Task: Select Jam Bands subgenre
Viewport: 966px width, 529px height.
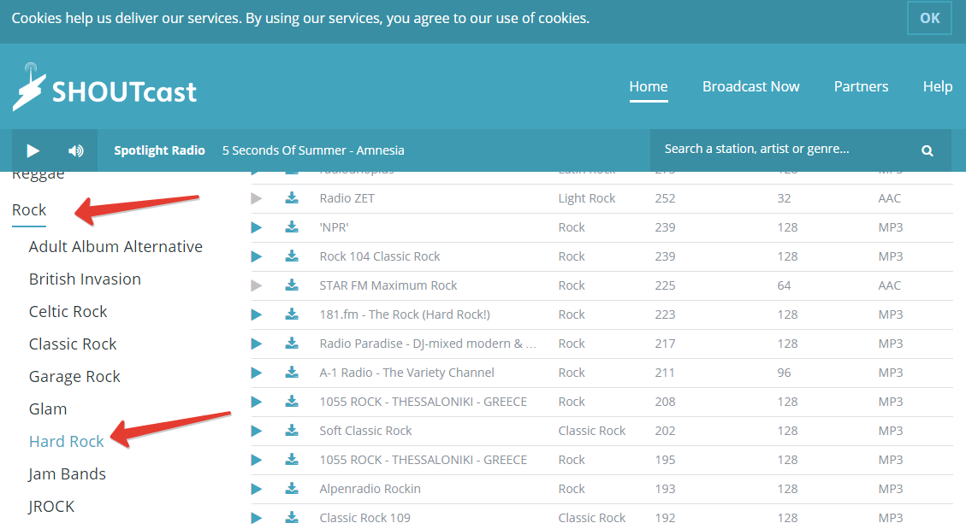Action: (67, 474)
